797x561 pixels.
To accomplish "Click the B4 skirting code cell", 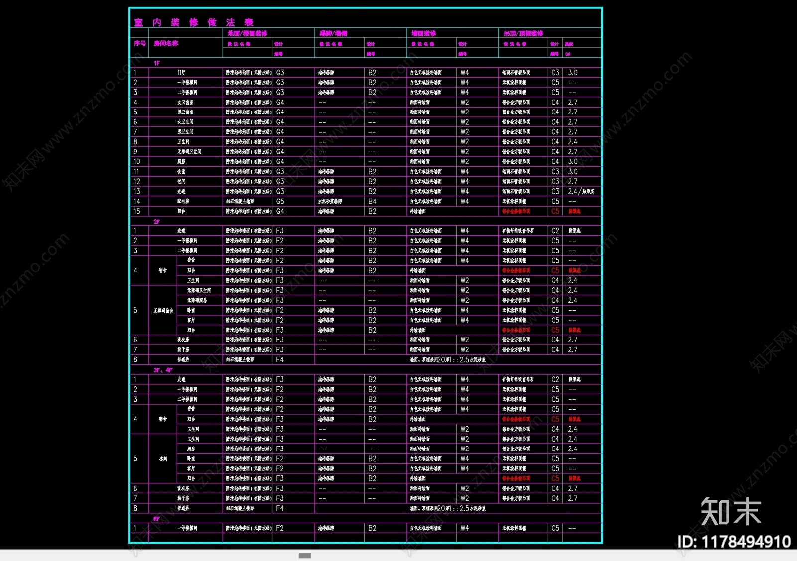I will pos(372,202).
